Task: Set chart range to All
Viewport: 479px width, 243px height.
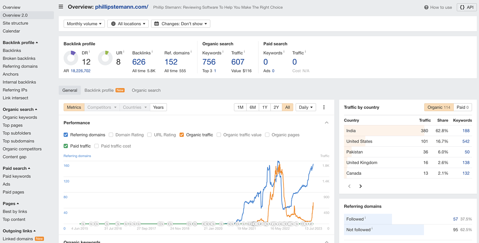Action: [x=288, y=107]
